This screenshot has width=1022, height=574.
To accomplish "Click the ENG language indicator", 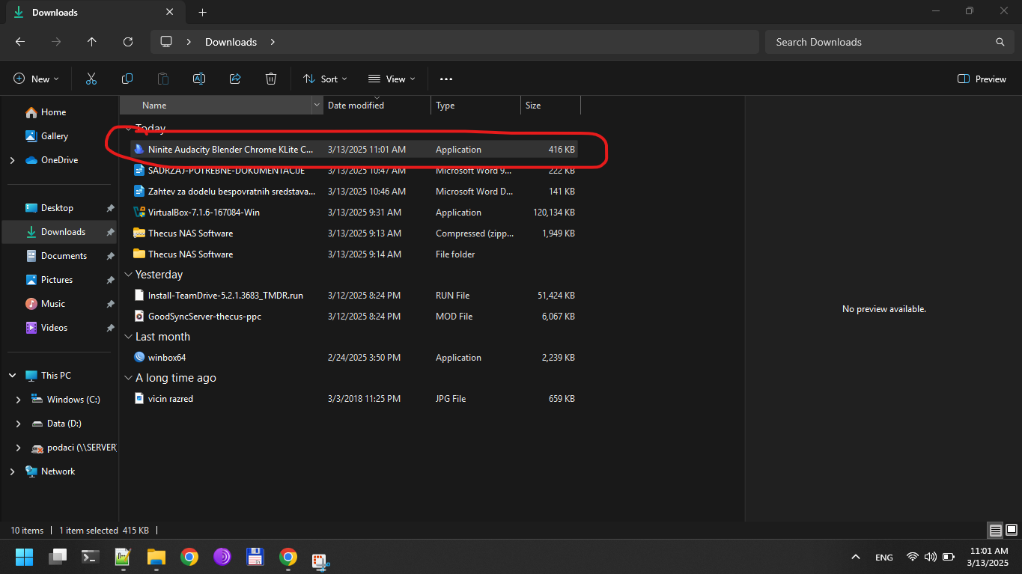I will [x=884, y=558].
